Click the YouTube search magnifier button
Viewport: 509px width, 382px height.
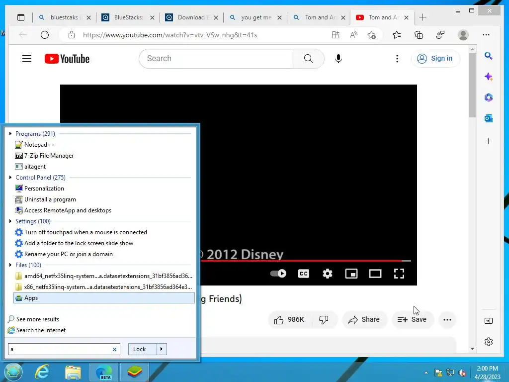point(308,59)
